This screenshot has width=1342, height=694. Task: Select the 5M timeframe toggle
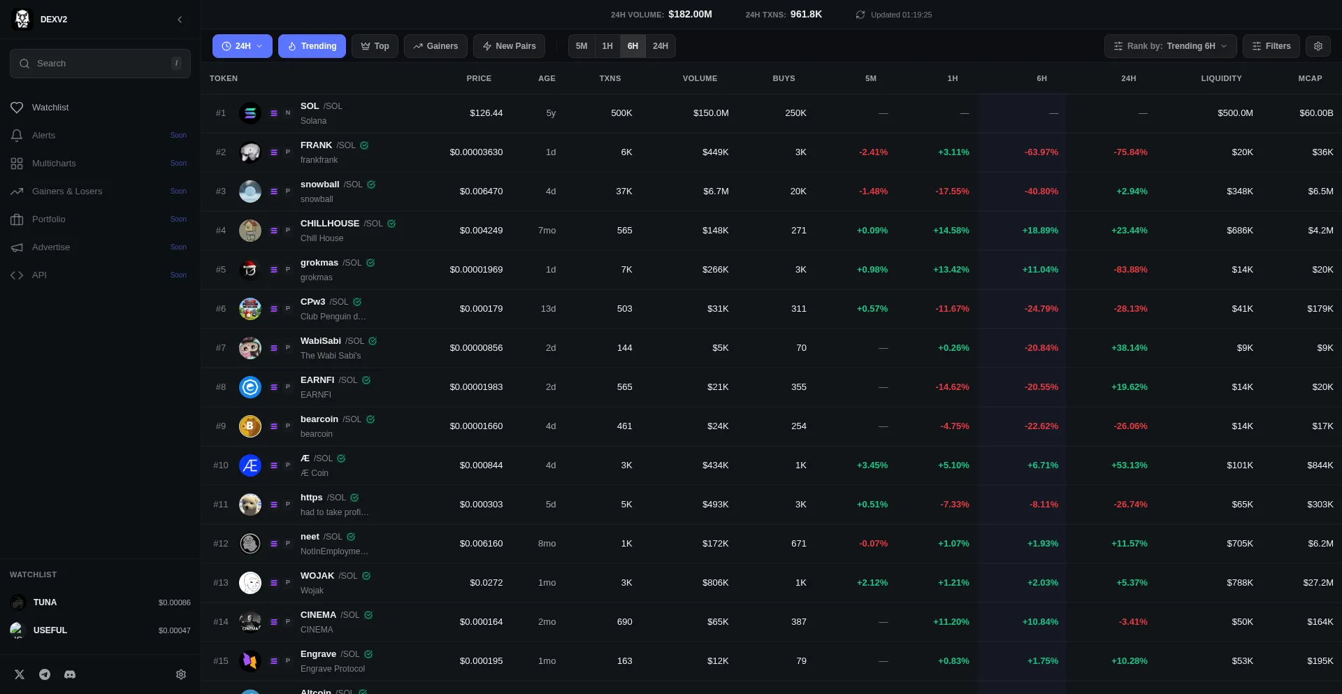click(x=581, y=46)
